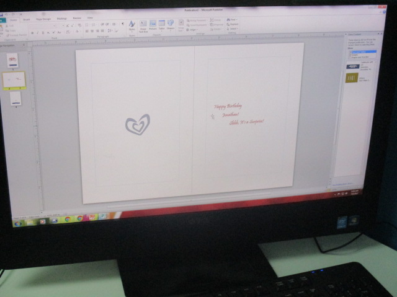Click the Clear Formatting icon
Viewport: 397px width, 297px height.
tap(79, 25)
